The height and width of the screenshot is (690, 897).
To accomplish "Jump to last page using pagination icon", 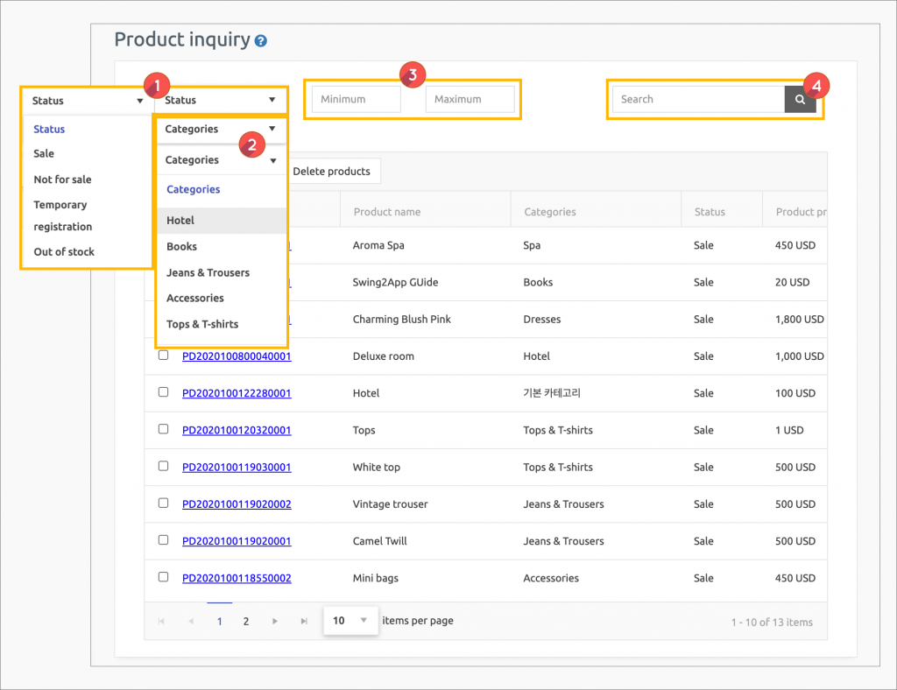I will coord(303,620).
